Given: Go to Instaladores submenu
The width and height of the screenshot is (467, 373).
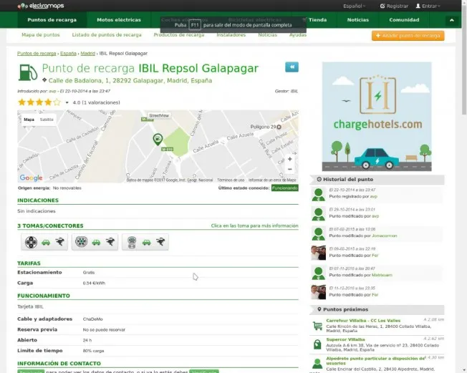Looking at the screenshot, I should 231,35.
